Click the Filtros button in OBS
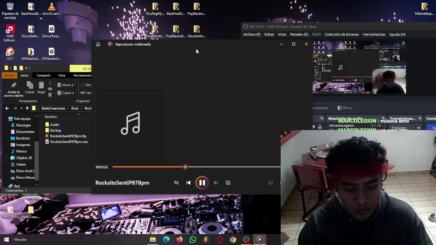 345,108
